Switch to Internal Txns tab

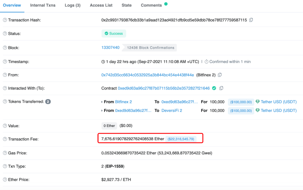(x=43, y=5)
